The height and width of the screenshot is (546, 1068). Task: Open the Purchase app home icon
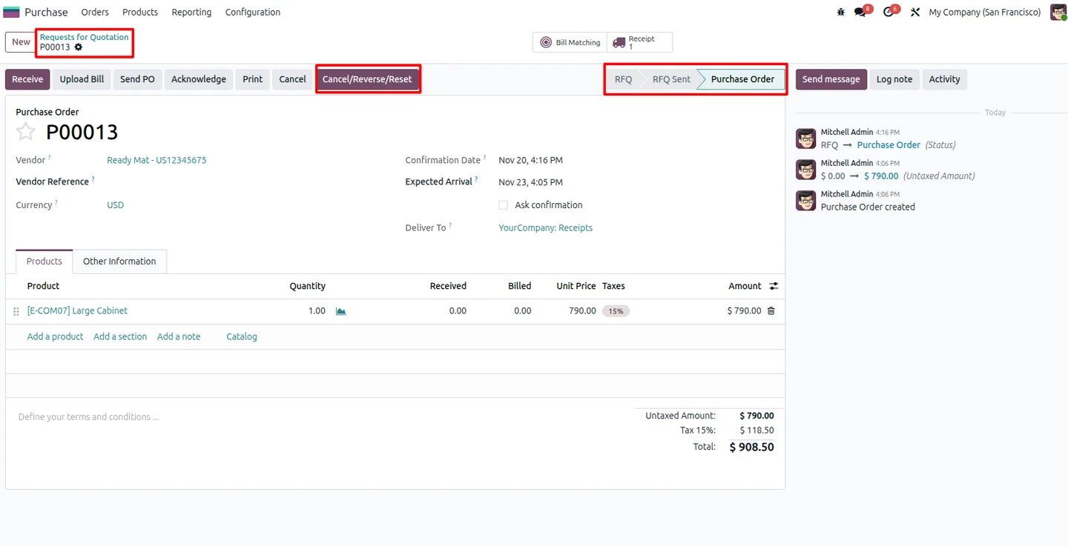coord(12,12)
